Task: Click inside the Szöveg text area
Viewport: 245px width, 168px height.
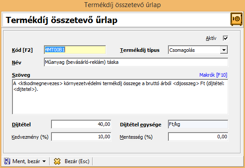Action: tap(120, 97)
